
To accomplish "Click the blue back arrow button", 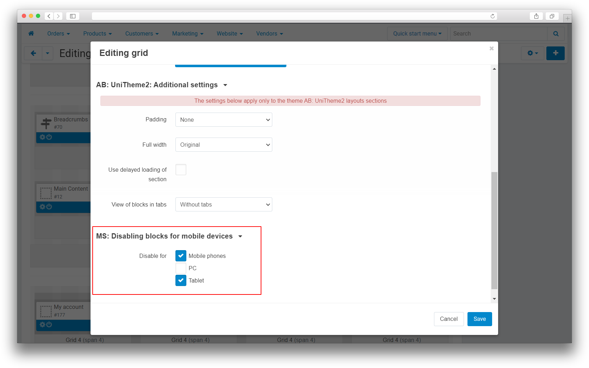I will coord(33,53).
